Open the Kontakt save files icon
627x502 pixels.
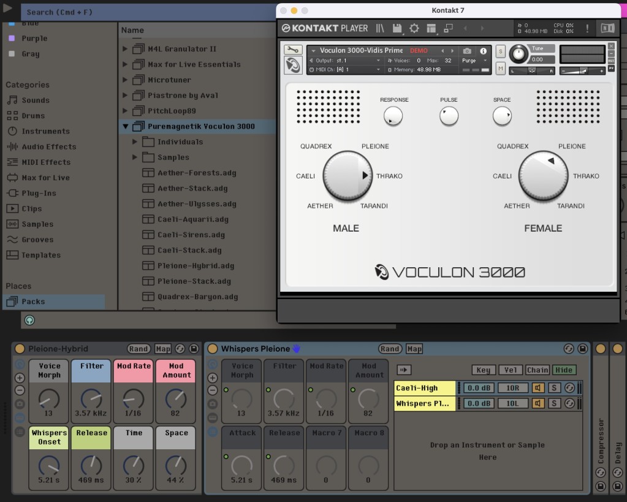click(397, 28)
